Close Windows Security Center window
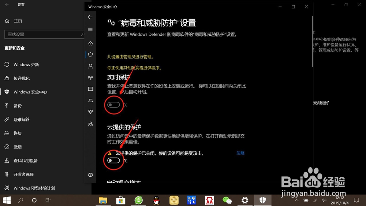Screen dimensions: 366x206 [306, 7]
